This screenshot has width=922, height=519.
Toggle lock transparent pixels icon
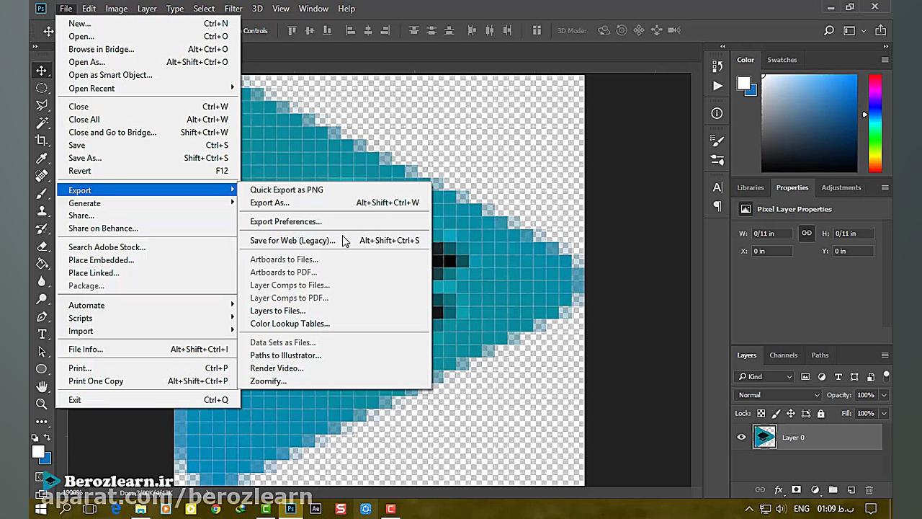tap(761, 414)
